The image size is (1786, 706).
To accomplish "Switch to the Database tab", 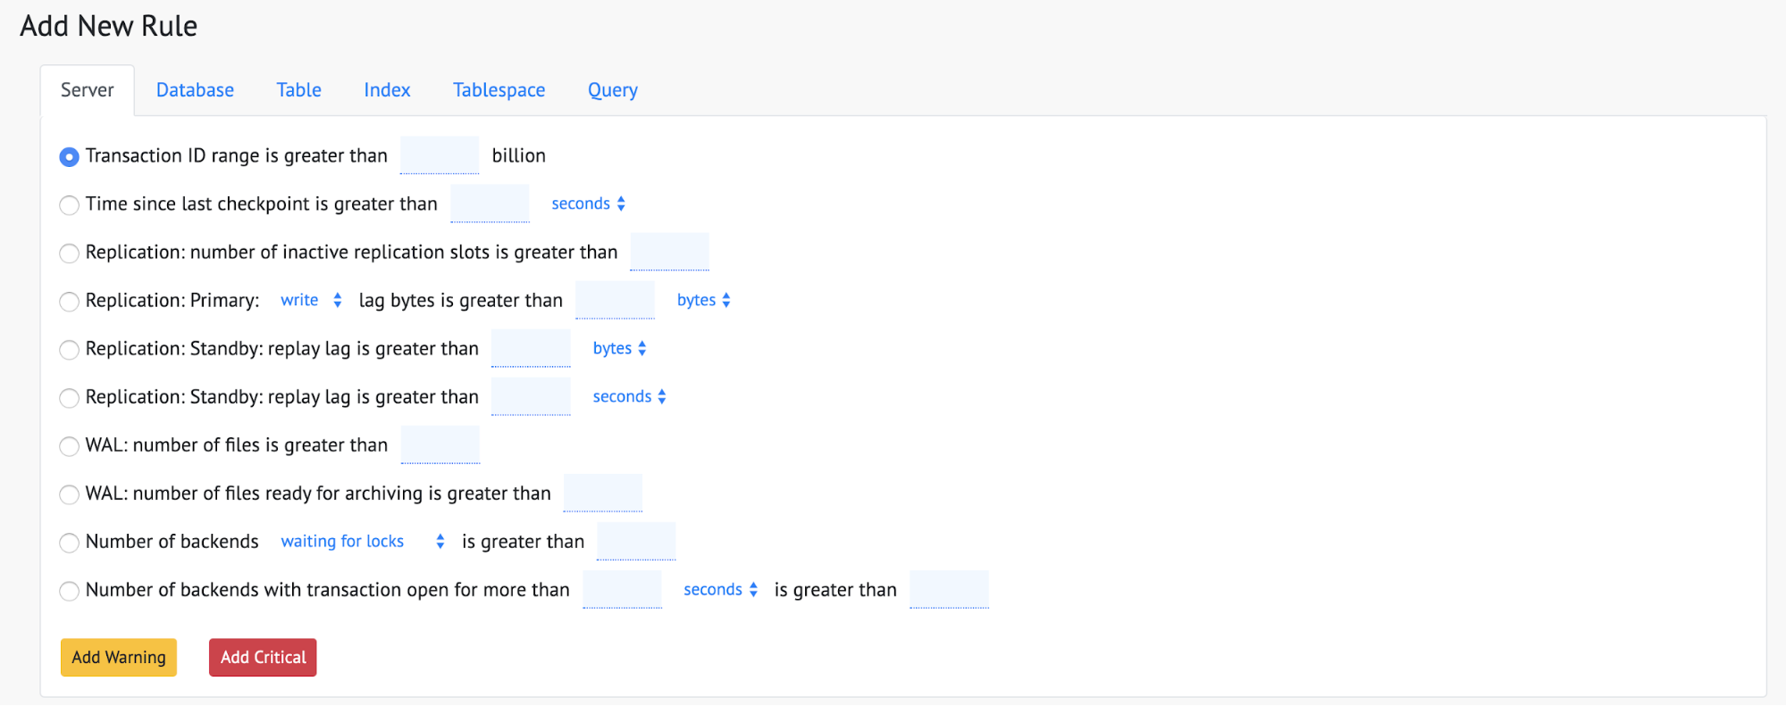I will pos(195,90).
